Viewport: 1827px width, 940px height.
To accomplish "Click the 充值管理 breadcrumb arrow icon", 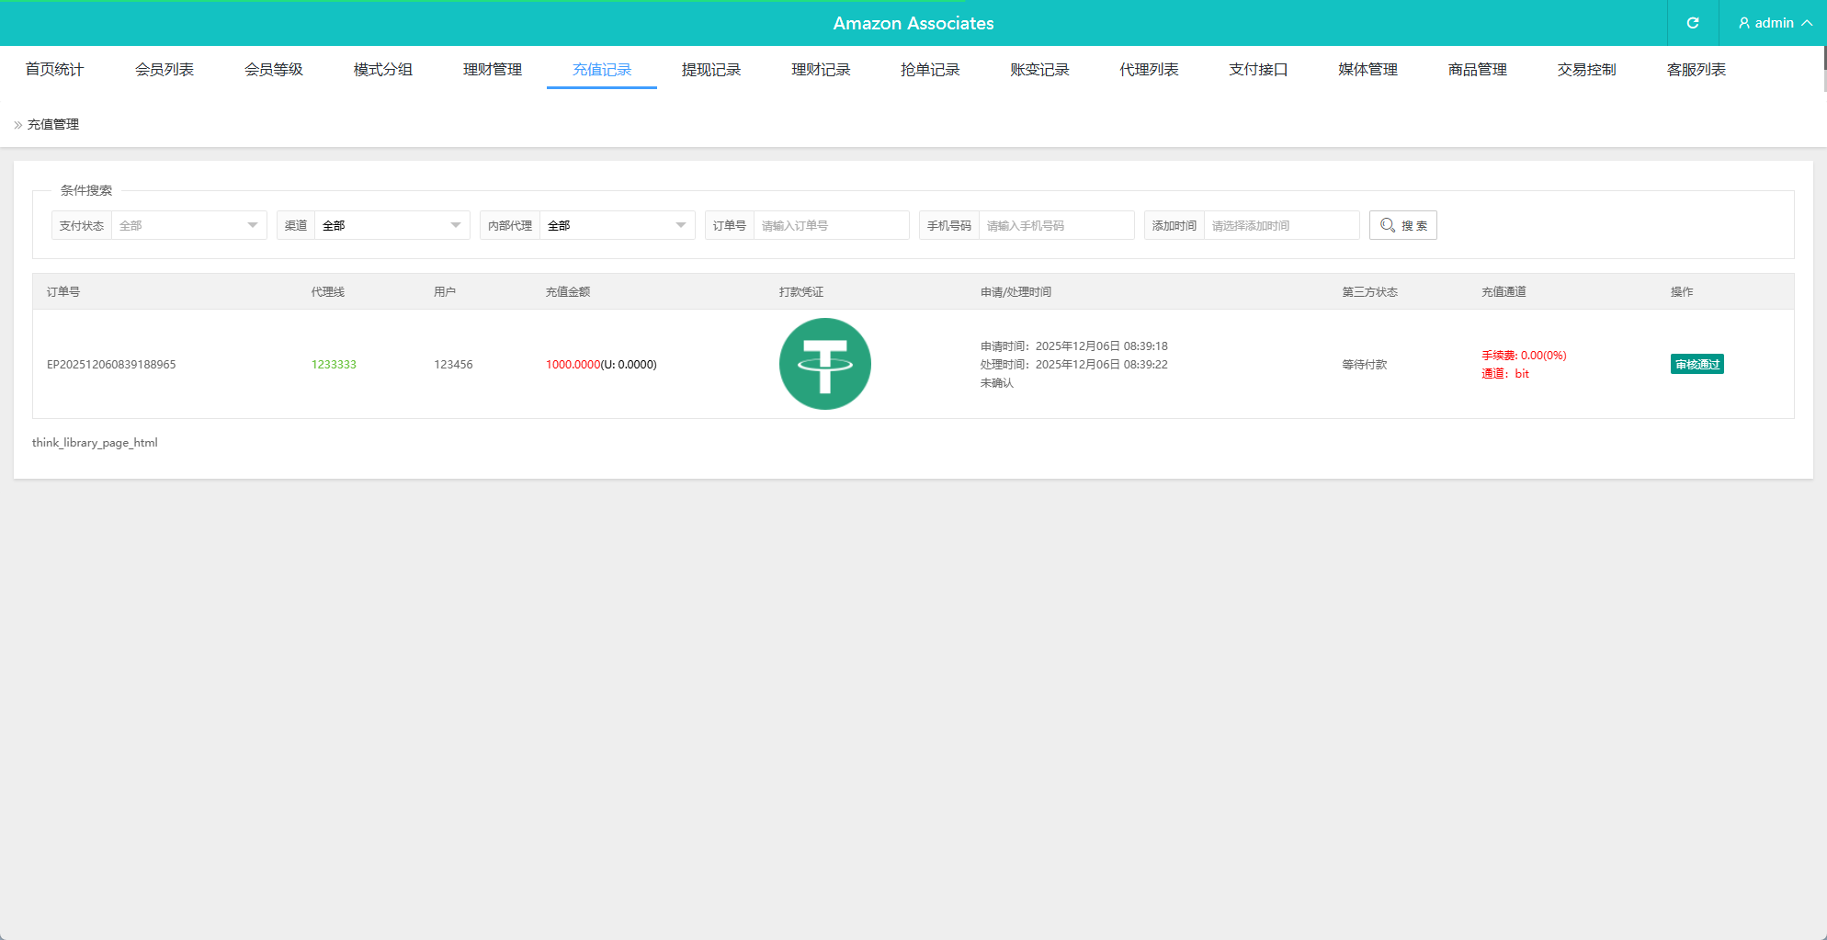I will [x=18, y=125].
